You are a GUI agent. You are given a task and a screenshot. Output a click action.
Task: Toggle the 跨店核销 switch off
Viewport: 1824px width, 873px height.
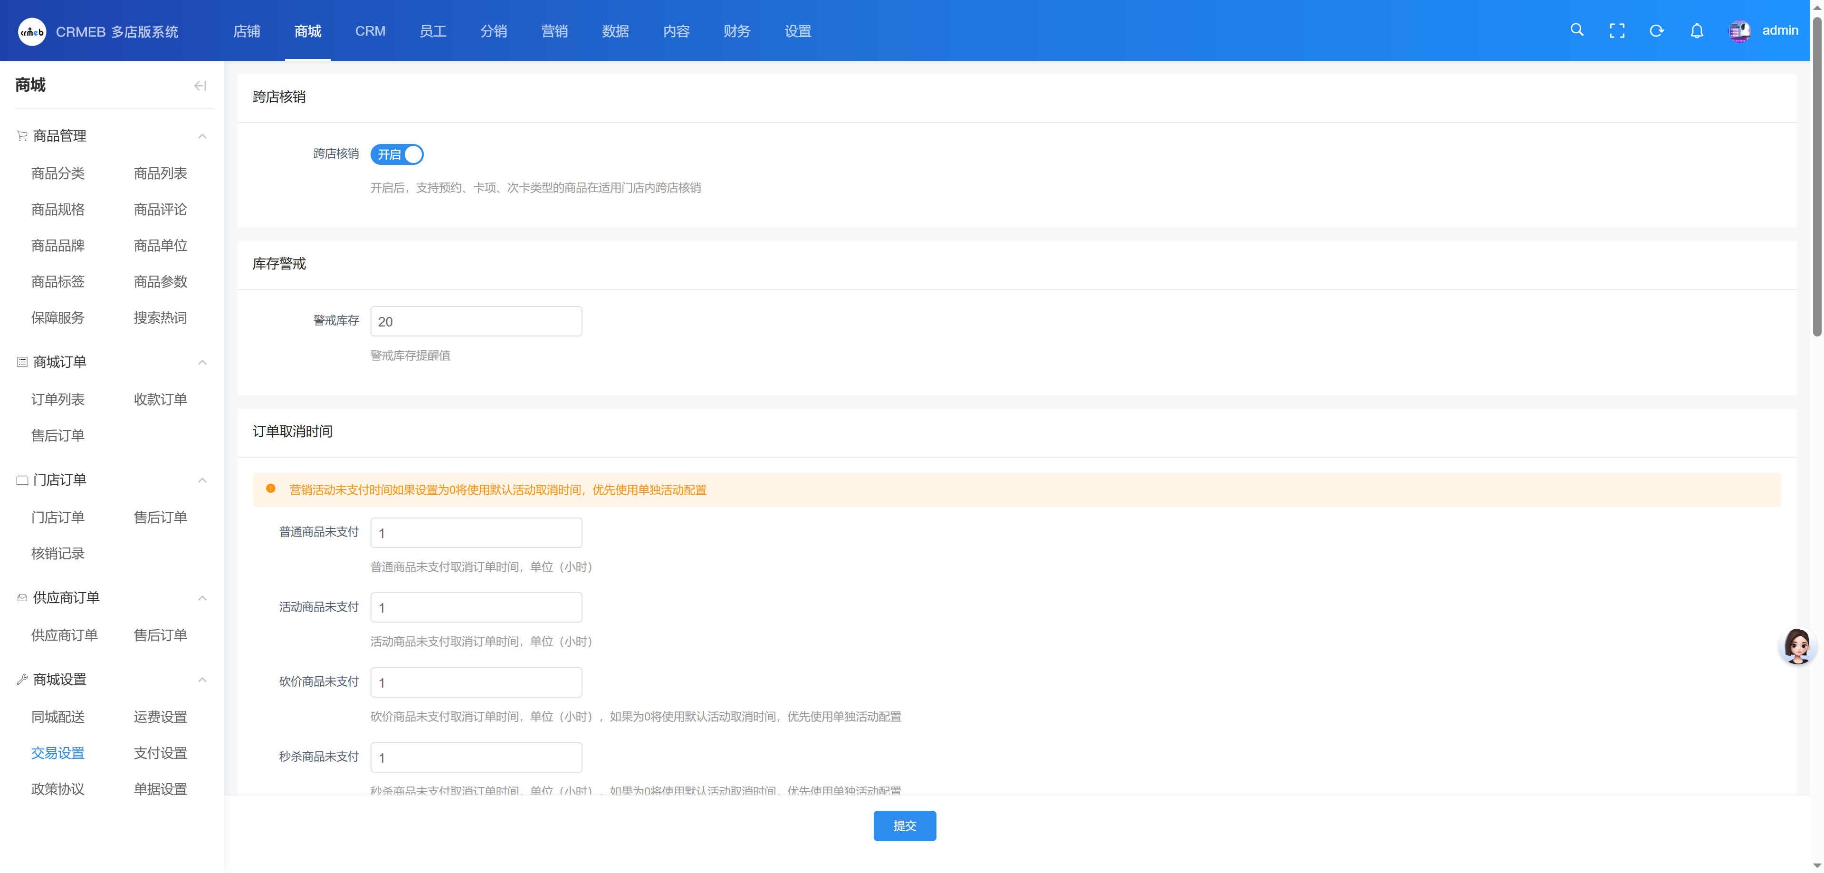(397, 154)
